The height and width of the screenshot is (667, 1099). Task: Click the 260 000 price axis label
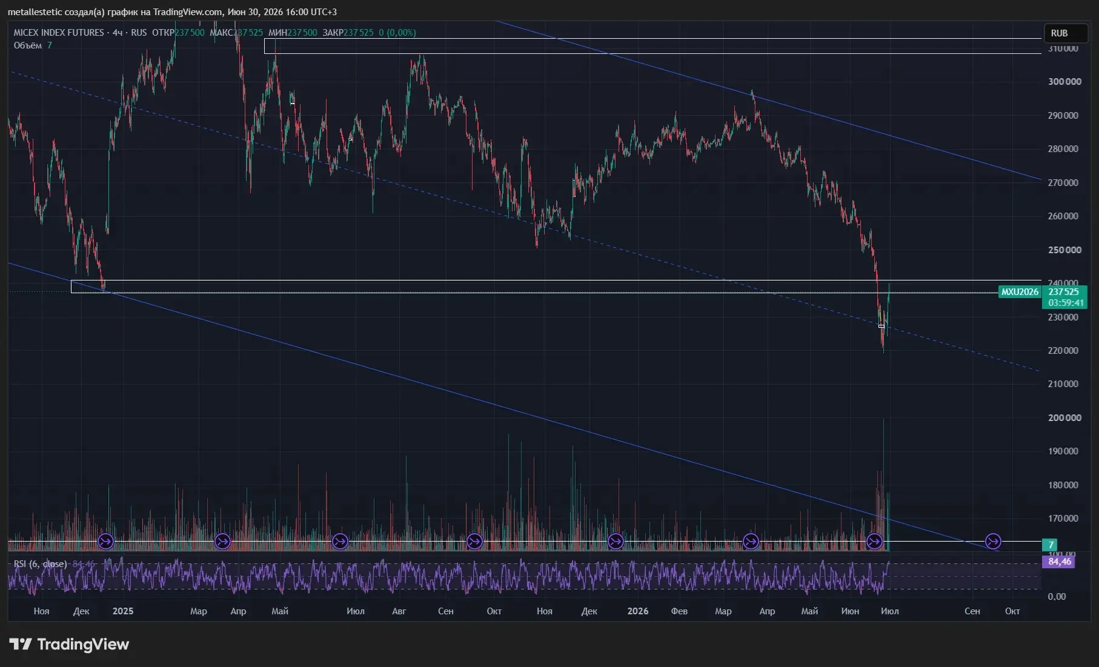[x=1063, y=216]
